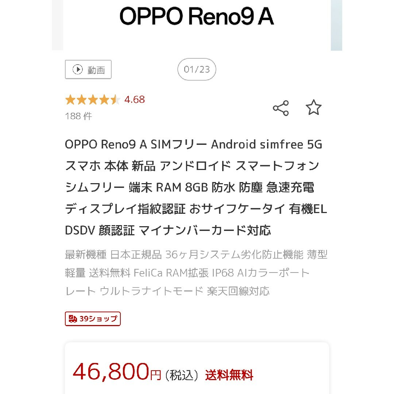Click the (税込) tax-included text
Viewport: 394px width, 394px height.
point(182,375)
